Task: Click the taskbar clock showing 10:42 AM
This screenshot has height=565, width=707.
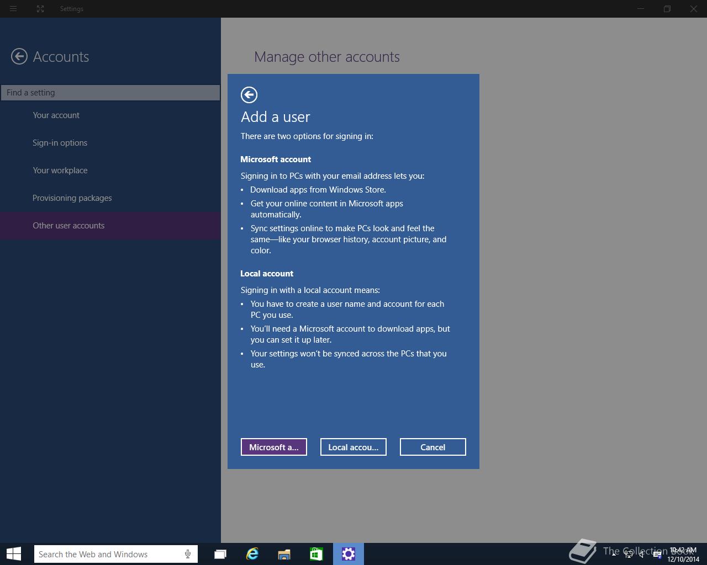Action: click(x=683, y=555)
